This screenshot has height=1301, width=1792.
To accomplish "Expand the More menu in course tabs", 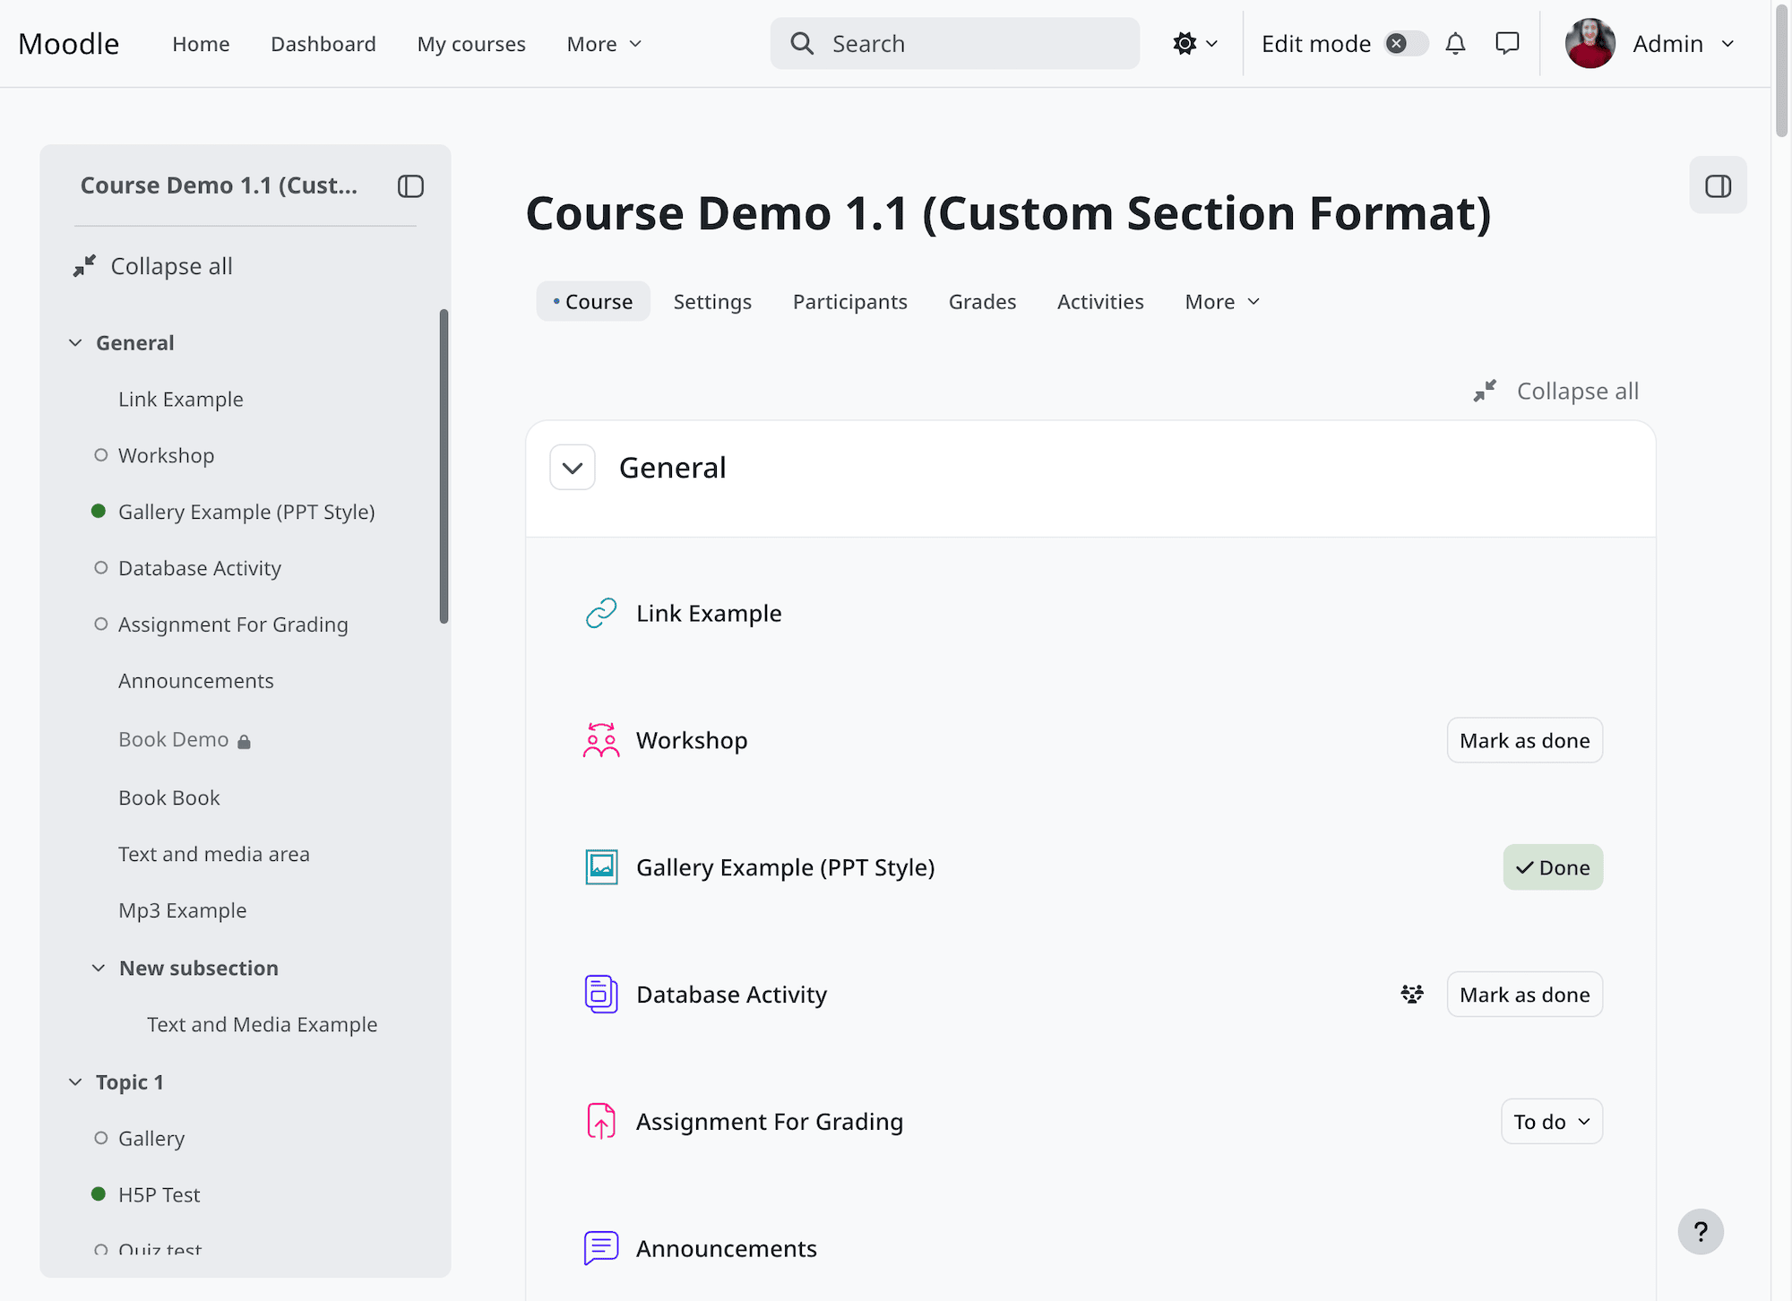I will point(1222,302).
